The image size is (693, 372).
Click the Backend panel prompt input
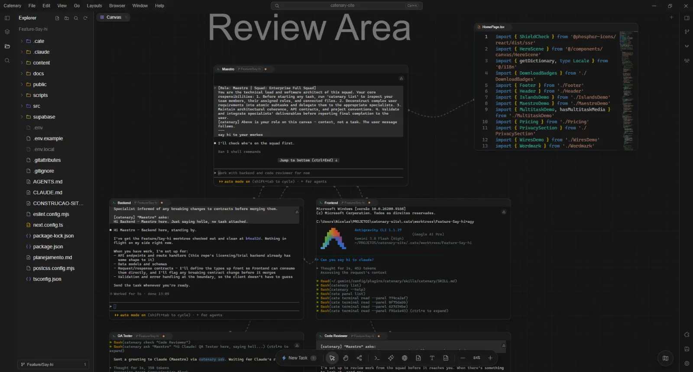[x=204, y=306]
